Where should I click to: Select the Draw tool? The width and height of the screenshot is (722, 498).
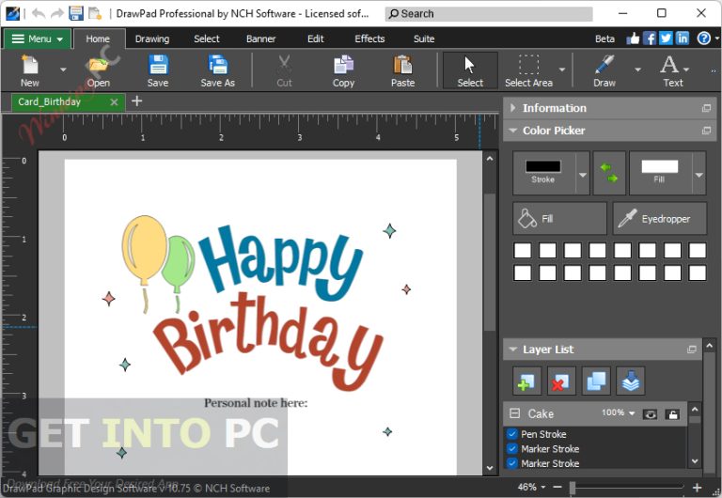pyautogui.click(x=604, y=70)
